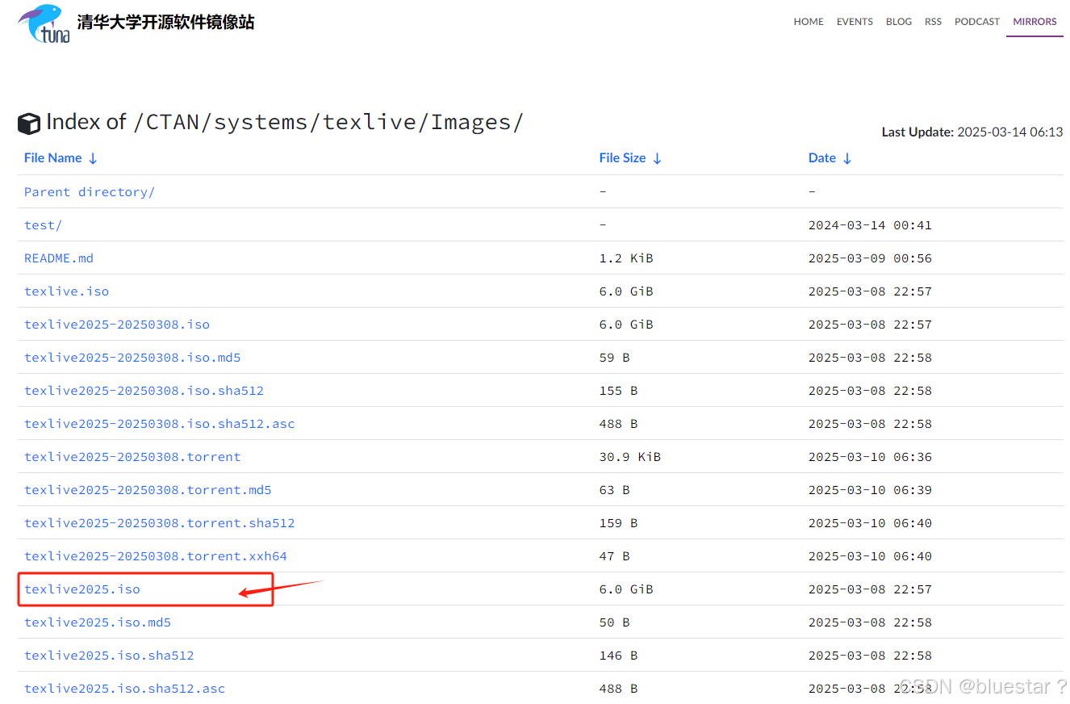Click the 30.9 KiB size value
Screen dimensions: 1070x704
pos(629,457)
